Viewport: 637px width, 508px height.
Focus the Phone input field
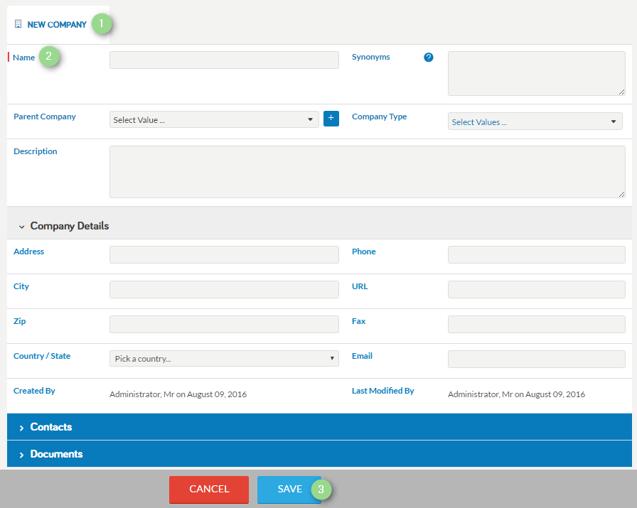537,254
